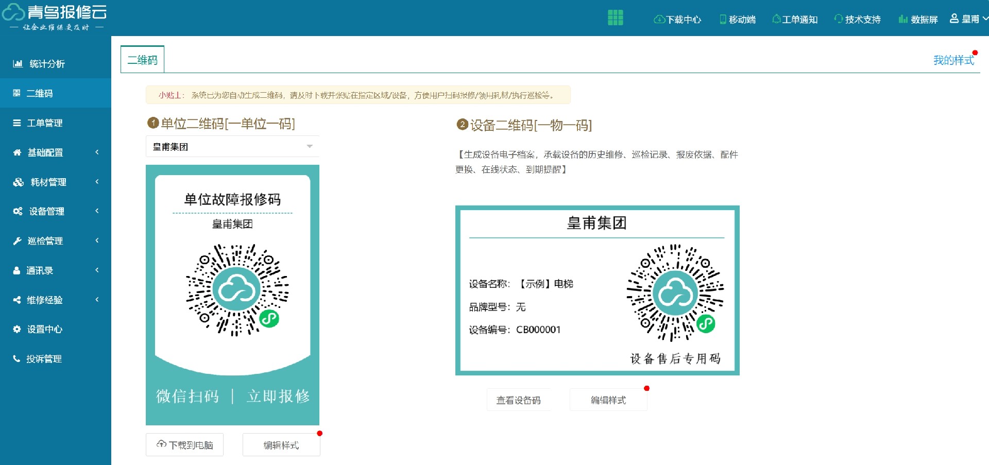Open 工单管理 in the sidebar menu
Screen dimensions: 989x465
[x=56, y=123]
